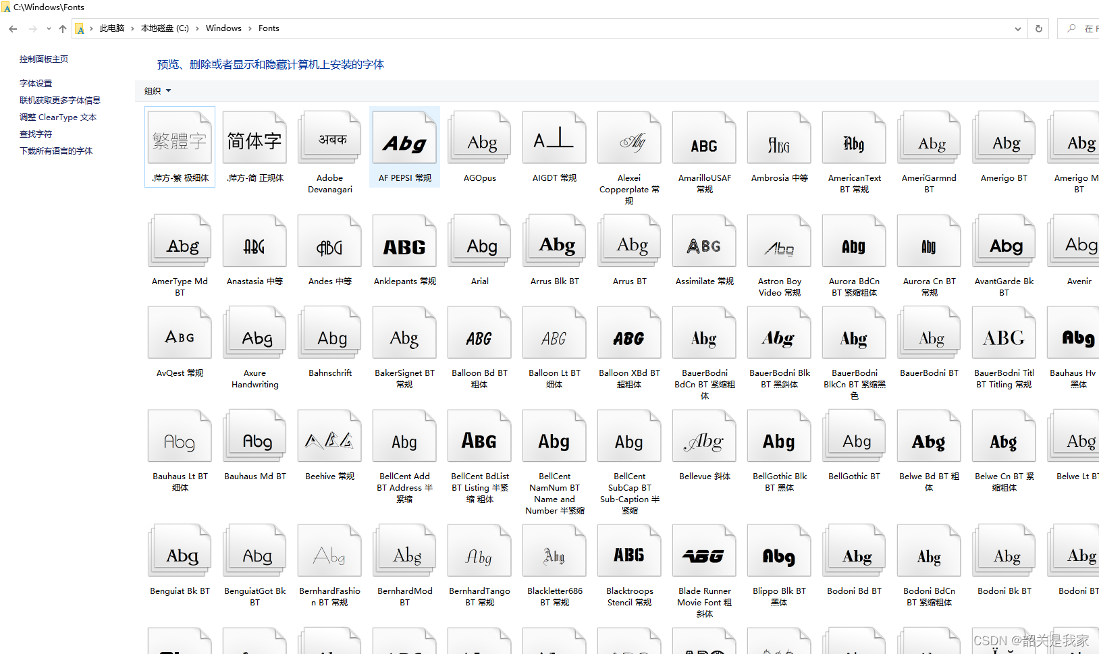Select the AmarilloUSAF 常规 font icon
The width and height of the screenshot is (1099, 654).
click(x=704, y=138)
